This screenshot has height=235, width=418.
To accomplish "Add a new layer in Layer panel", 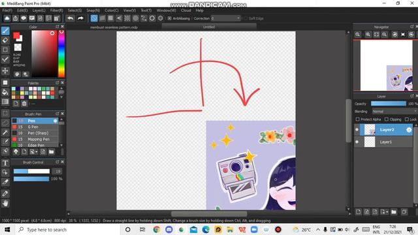I will 358,211.
